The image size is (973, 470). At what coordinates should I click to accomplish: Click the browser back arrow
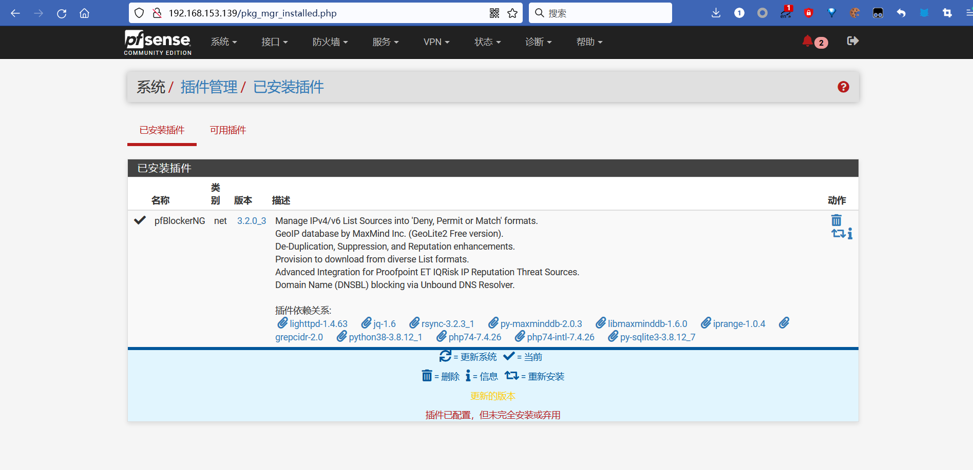[x=15, y=13]
